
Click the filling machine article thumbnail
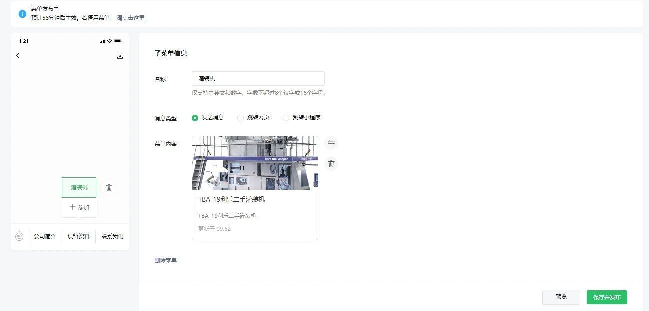point(255,163)
